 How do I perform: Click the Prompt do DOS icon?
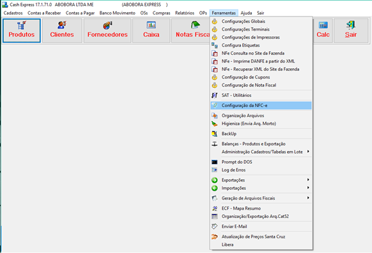point(215,162)
